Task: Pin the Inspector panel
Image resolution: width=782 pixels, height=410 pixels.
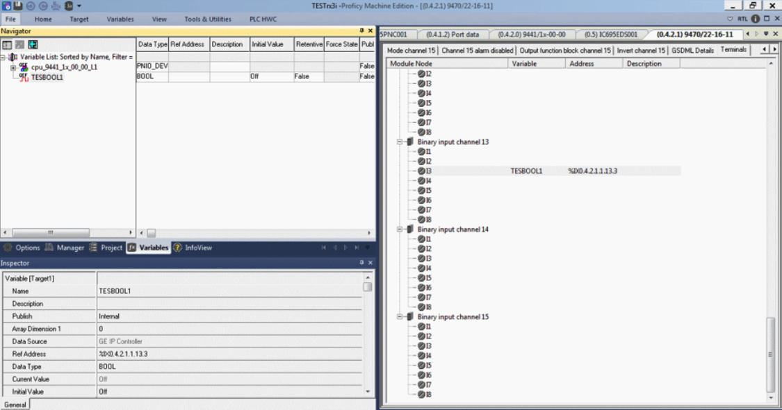Action: point(361,263)
